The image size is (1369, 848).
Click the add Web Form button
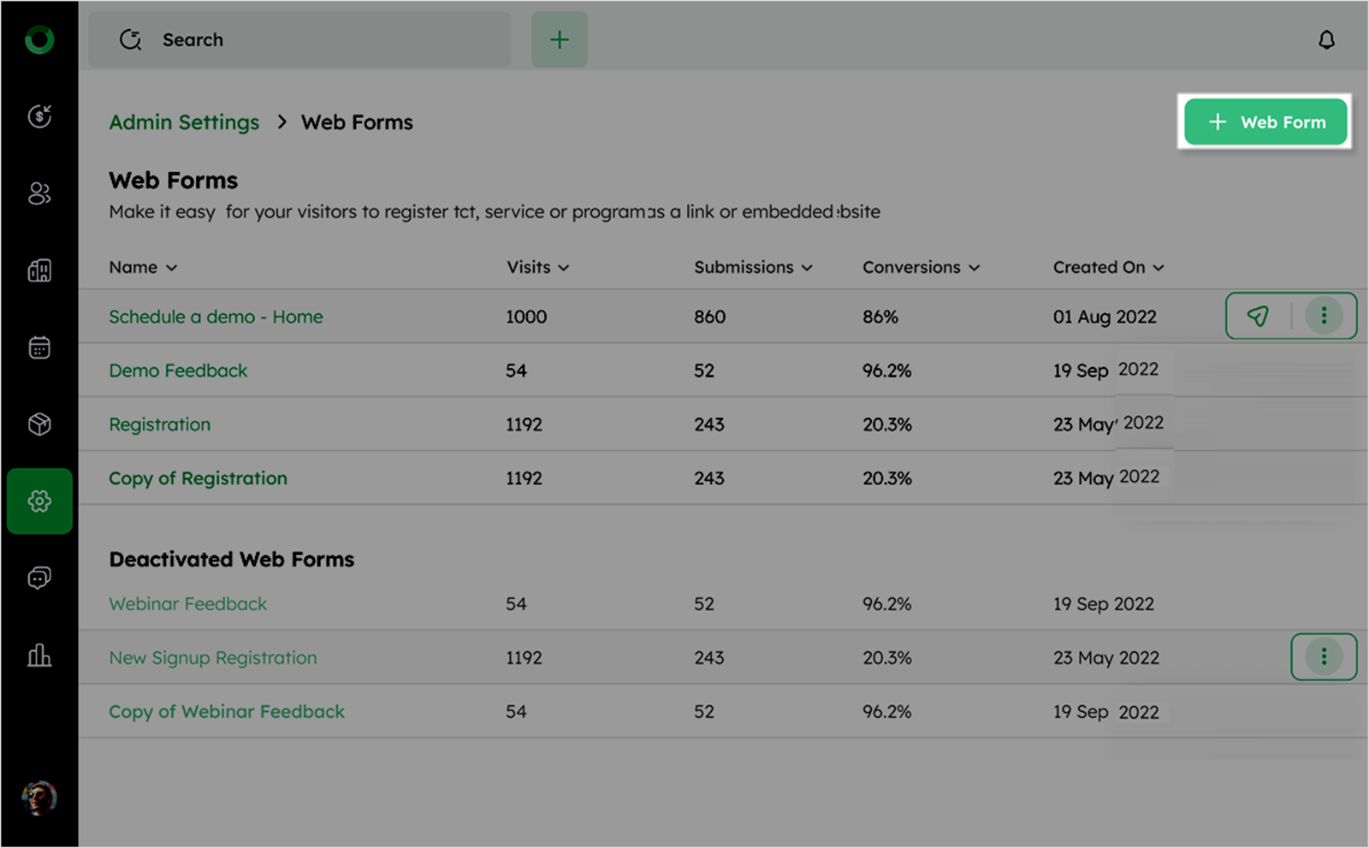tap(1265, 122)
